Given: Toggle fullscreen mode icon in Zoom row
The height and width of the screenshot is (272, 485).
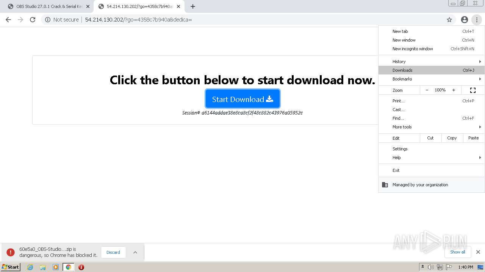Looking at the screenshot, I should click(473, 90).
